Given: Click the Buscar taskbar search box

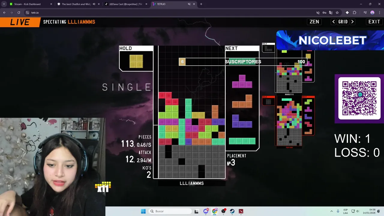Looking at the screenshot, I should coord(170,211).
